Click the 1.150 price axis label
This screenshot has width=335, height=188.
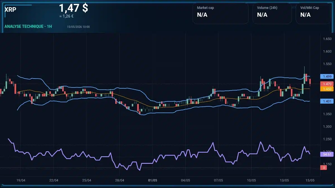point(327,164)
